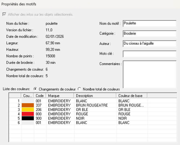The height and width of the screenshot is (145, 180).
Task: Click the 'Nom du motif' text field
Action: click(149, 23)
